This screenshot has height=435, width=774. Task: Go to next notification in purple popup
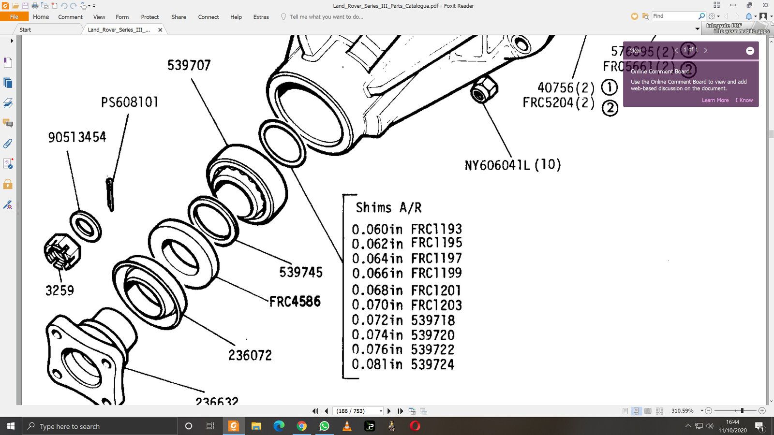(x=706, y=50)
